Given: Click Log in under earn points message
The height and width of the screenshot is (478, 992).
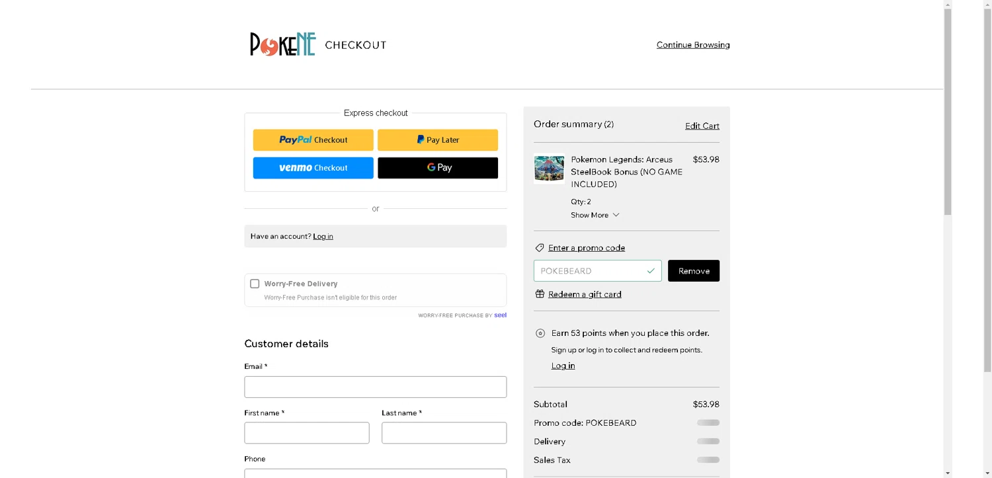Looking at the screenshot, I should coord(563,366).
